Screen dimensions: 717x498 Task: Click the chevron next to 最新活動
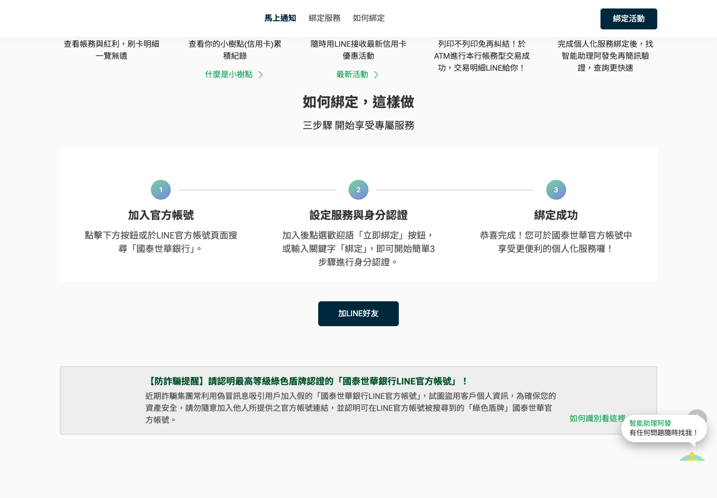tap(376, 75)
